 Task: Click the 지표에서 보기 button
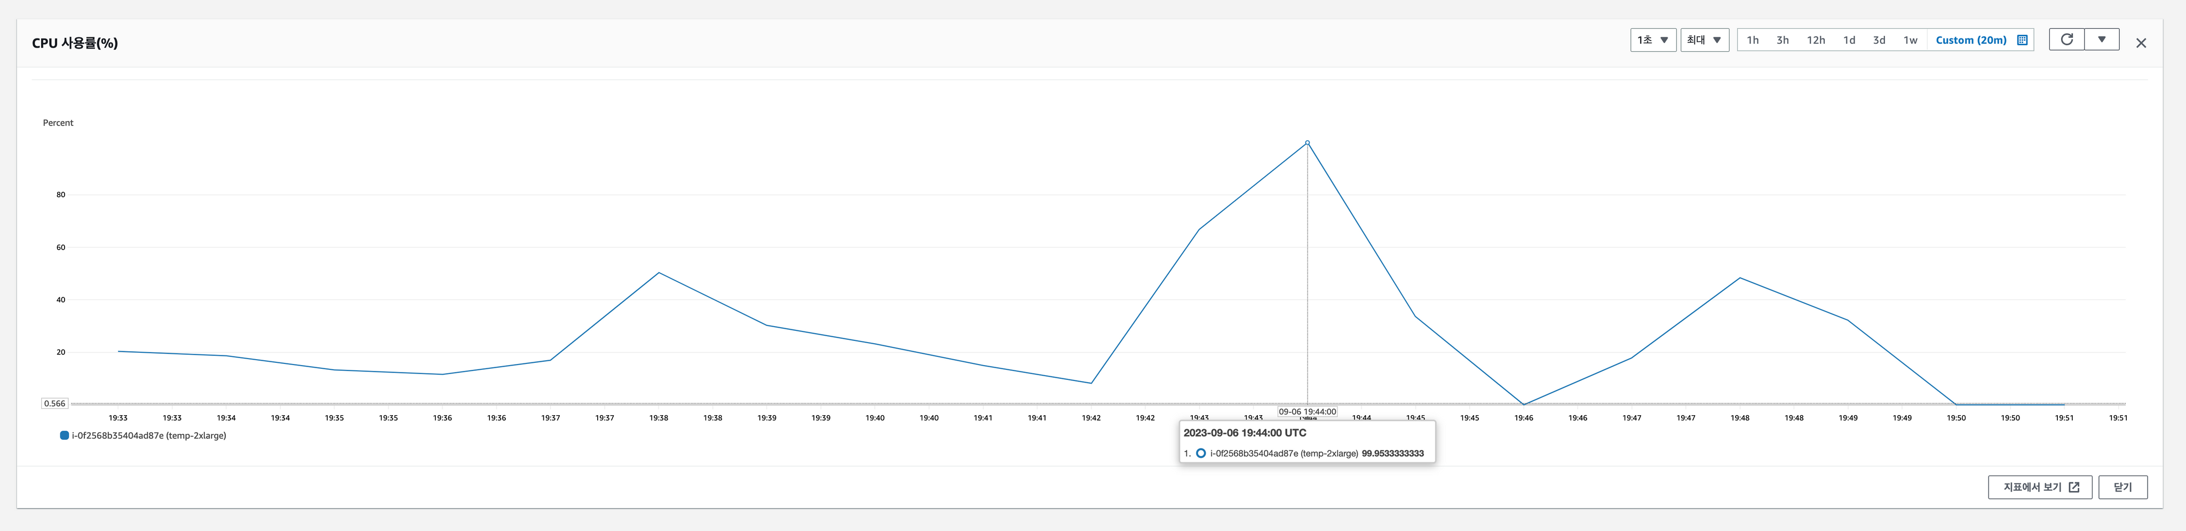click(x=2040, y=487)
